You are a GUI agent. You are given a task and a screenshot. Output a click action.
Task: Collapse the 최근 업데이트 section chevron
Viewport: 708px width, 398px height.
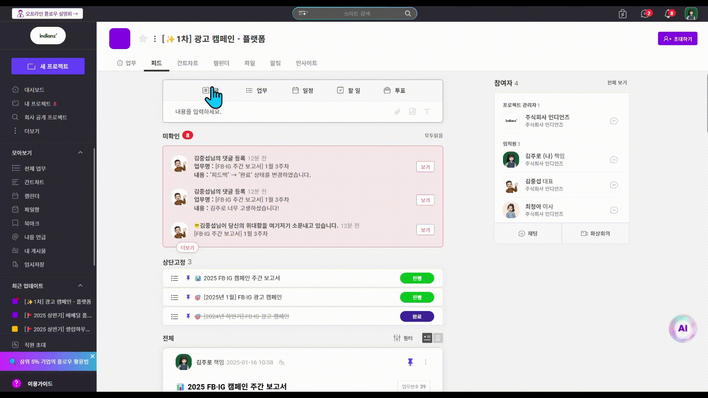click(x=80, y=286)
